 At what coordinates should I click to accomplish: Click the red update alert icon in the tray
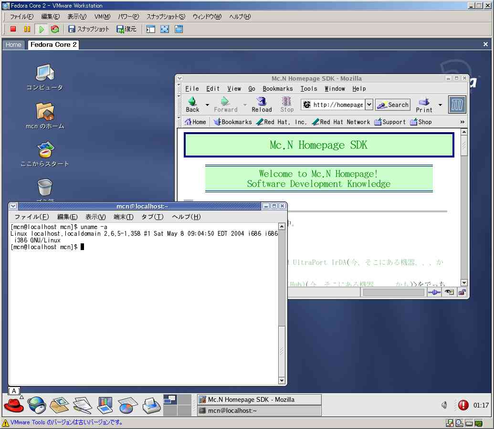coord(463,405)
